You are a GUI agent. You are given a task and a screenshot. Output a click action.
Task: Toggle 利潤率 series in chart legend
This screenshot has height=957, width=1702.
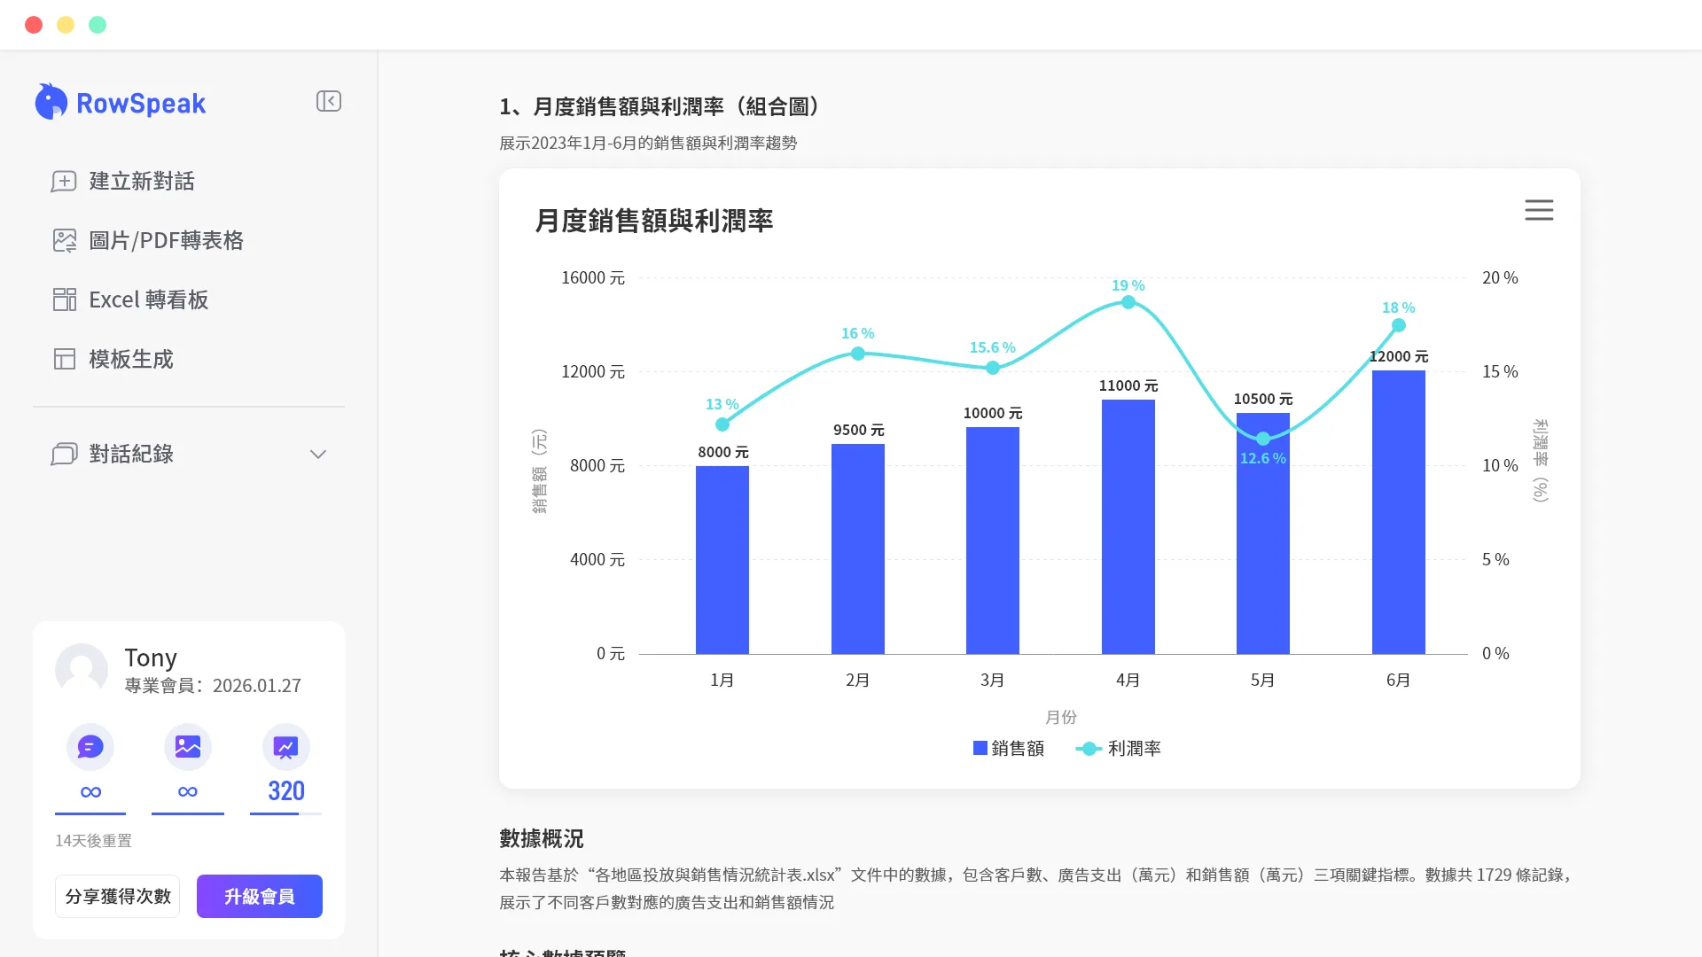click(1119, 748)
